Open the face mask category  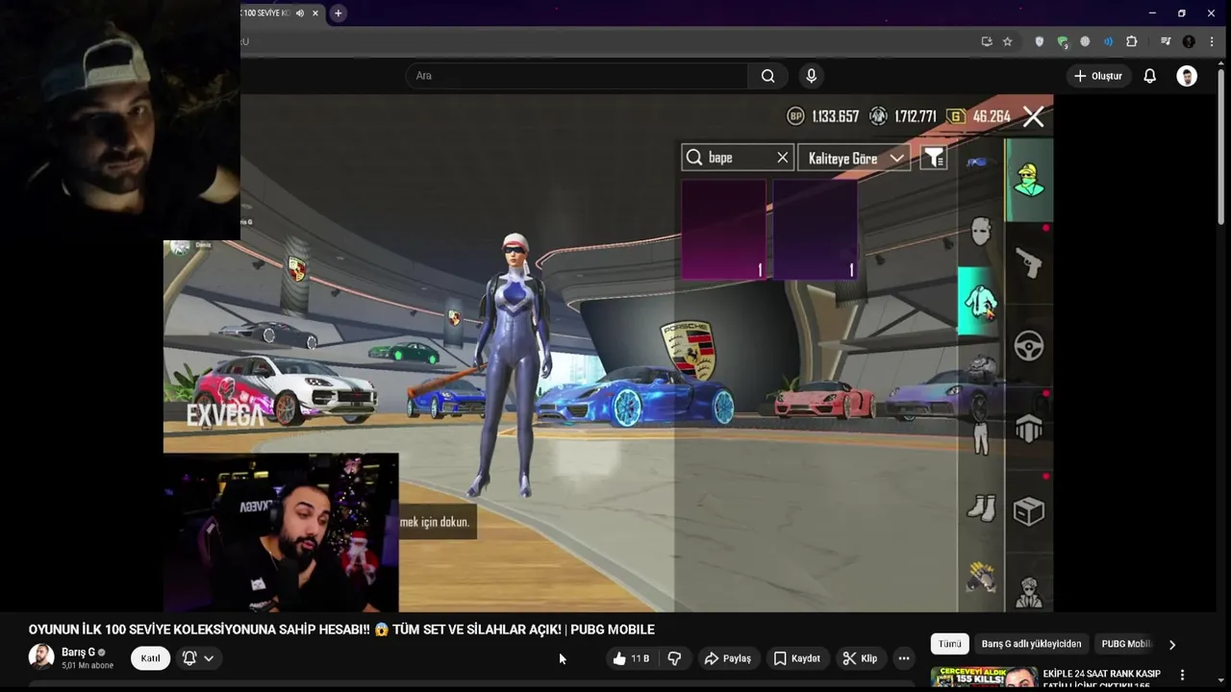pos(981,232)
